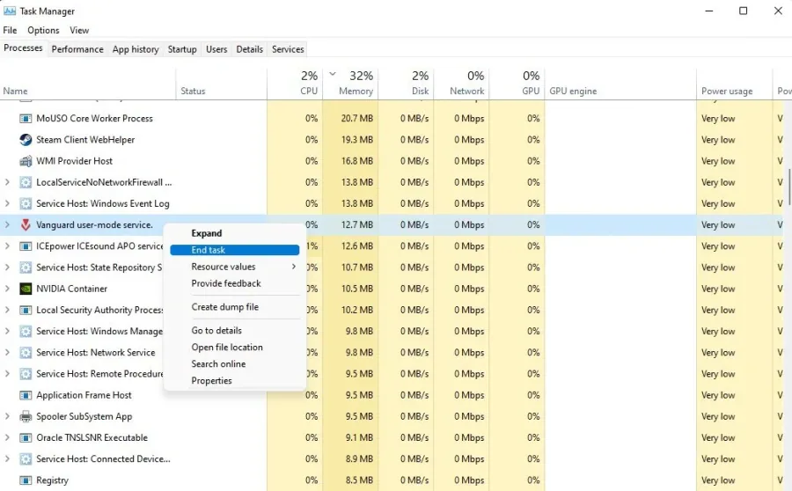Switch to the Performance tab
The image size is (792, 491).
[x=77, y=49]
